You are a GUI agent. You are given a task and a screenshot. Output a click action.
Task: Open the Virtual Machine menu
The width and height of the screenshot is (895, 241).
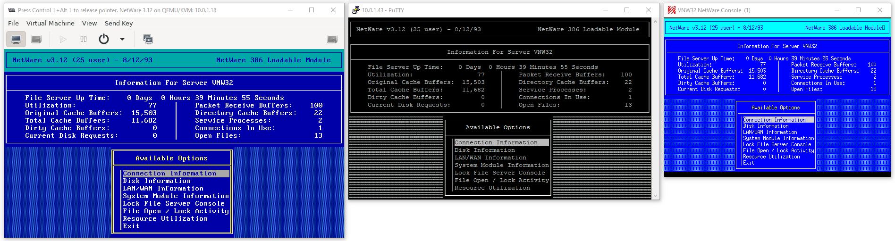coord(51,23)
